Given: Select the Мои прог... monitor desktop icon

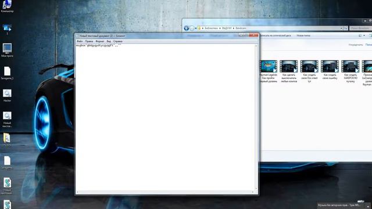Looking at the screenshot, I should pos(7,51).
